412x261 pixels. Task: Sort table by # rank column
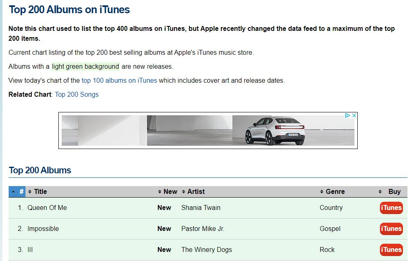(x=17, y=191)
